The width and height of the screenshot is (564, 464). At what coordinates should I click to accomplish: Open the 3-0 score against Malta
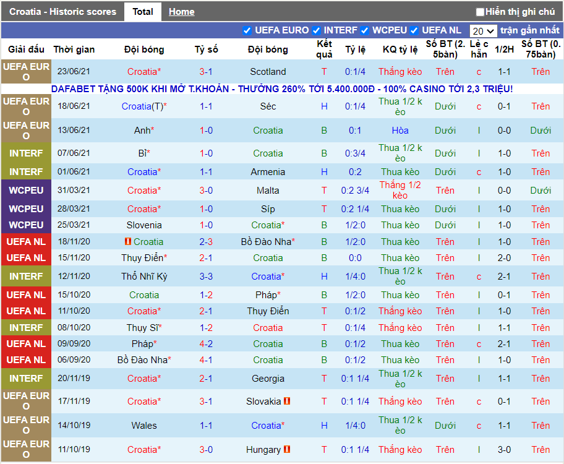click(206, 191)
